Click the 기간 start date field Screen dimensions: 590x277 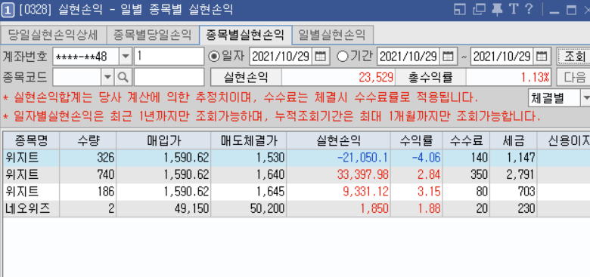[x=408, y=57]
